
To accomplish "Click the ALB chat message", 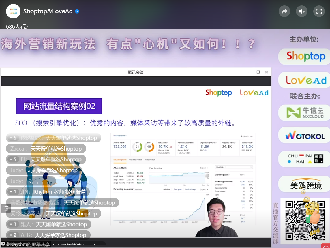I will coord(48,235).
